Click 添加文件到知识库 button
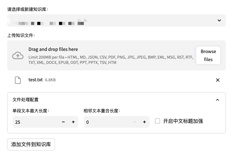 pyautogui.click(x=31, y=144)
